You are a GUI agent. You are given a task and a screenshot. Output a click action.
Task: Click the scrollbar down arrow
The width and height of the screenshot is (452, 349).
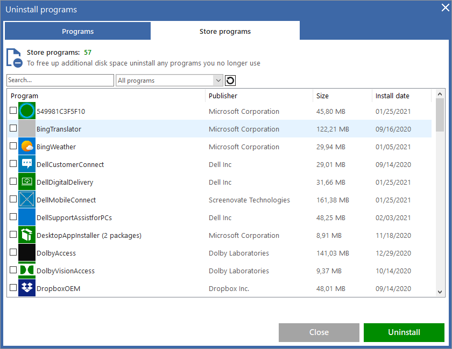pos(440,292)
